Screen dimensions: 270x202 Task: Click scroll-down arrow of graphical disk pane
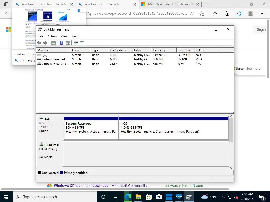[x=231, y=168]
